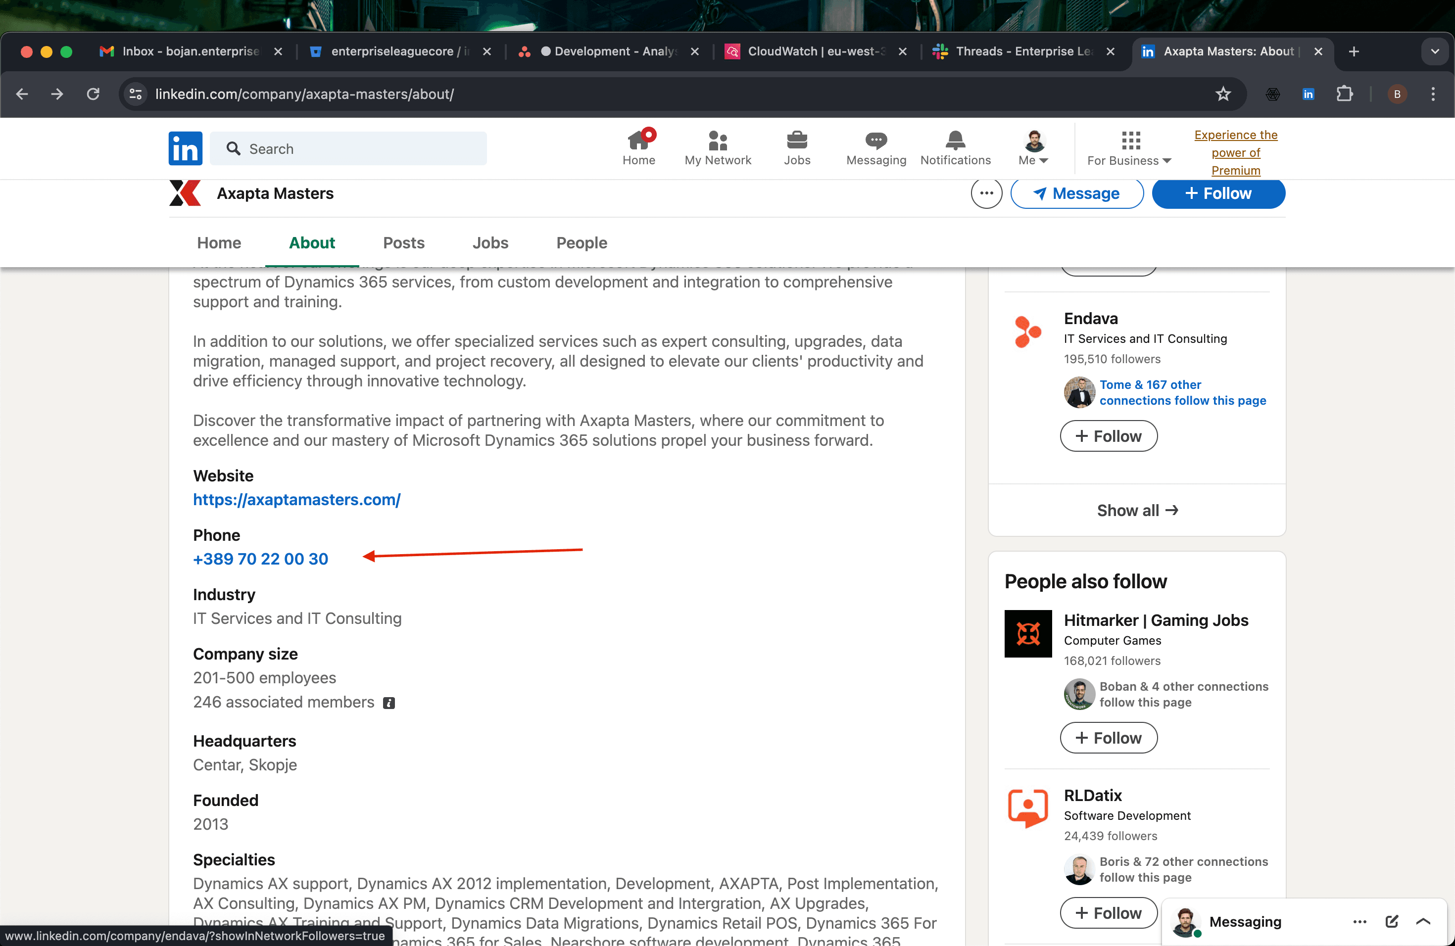The height and width of the screenshot is (946, 1455).
Task: Go back in browser history
Action: [x=22, y=94]
